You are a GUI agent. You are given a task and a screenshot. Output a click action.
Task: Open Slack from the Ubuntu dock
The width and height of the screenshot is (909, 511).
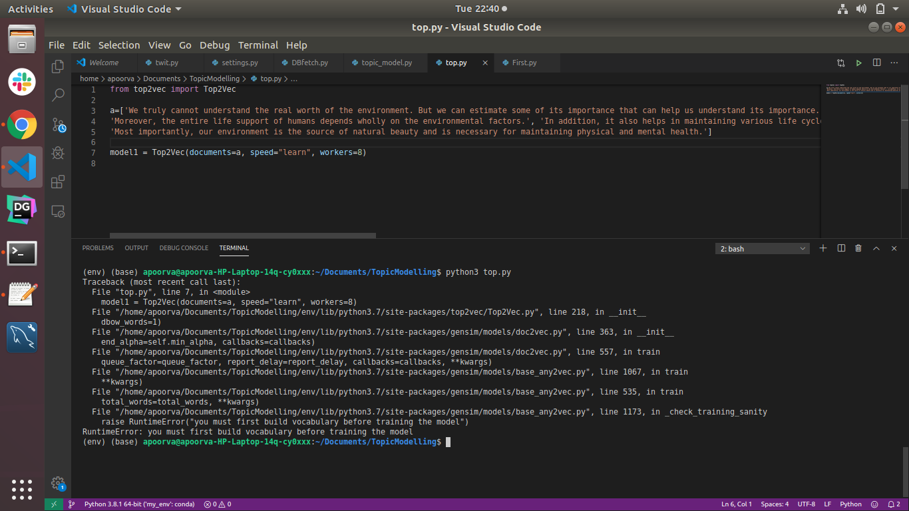(x=22, y=82)
